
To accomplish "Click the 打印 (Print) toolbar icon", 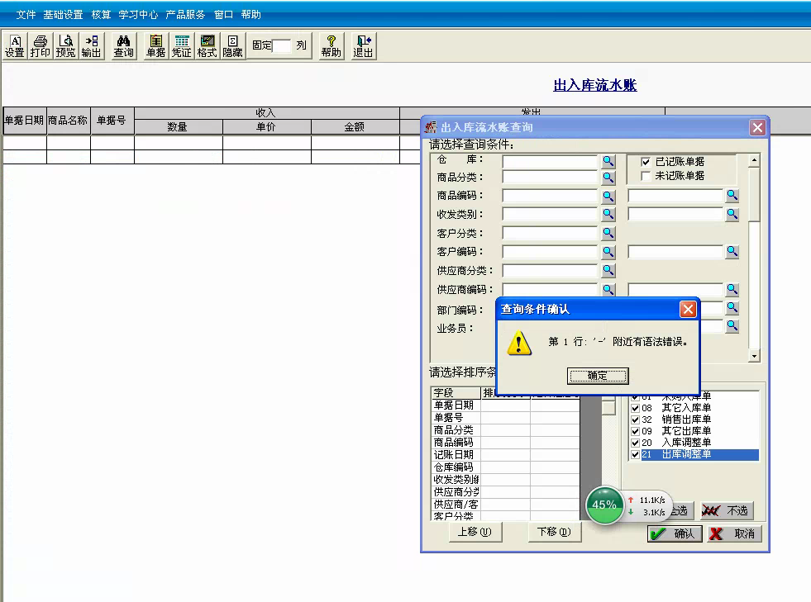I will [40, 45].
